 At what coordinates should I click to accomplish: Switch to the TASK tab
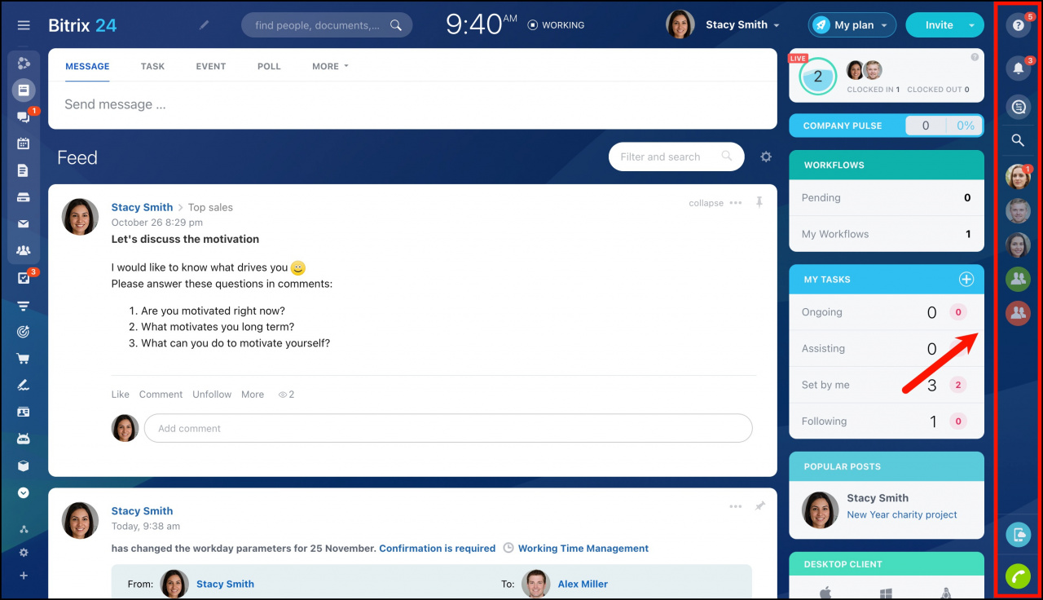[x=152, y=66]
